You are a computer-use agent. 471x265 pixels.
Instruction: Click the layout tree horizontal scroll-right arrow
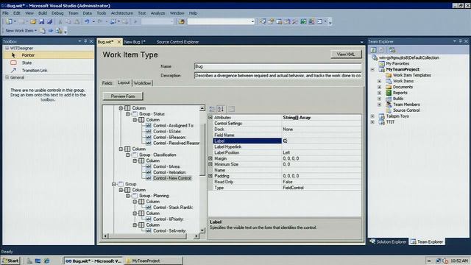click(196, 236)
